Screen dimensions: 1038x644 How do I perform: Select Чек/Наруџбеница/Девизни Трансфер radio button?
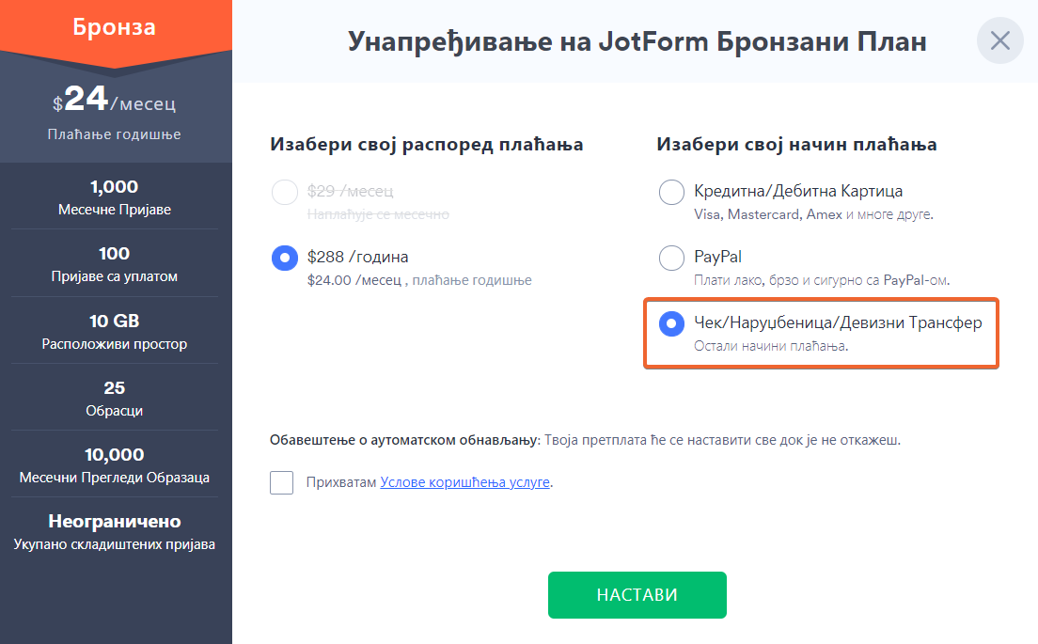pos(671,323)
